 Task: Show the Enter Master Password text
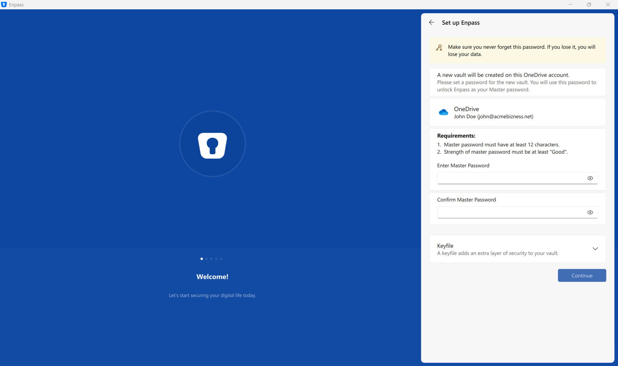tap(590, 178)
